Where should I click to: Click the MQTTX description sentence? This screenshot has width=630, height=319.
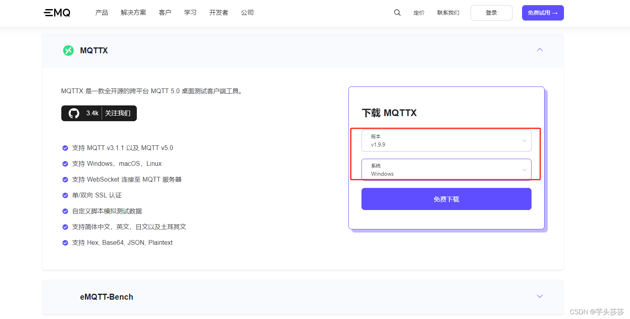pos(153,91)
